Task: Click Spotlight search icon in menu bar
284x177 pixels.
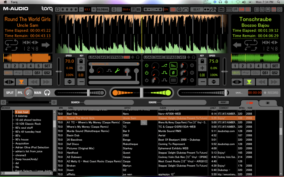Action: (278, 2)
